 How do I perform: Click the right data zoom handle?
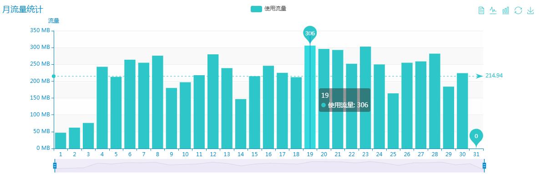484,166
